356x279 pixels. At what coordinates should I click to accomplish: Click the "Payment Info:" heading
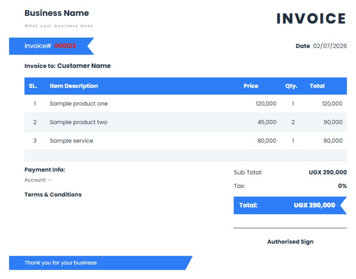coord(45,170)
